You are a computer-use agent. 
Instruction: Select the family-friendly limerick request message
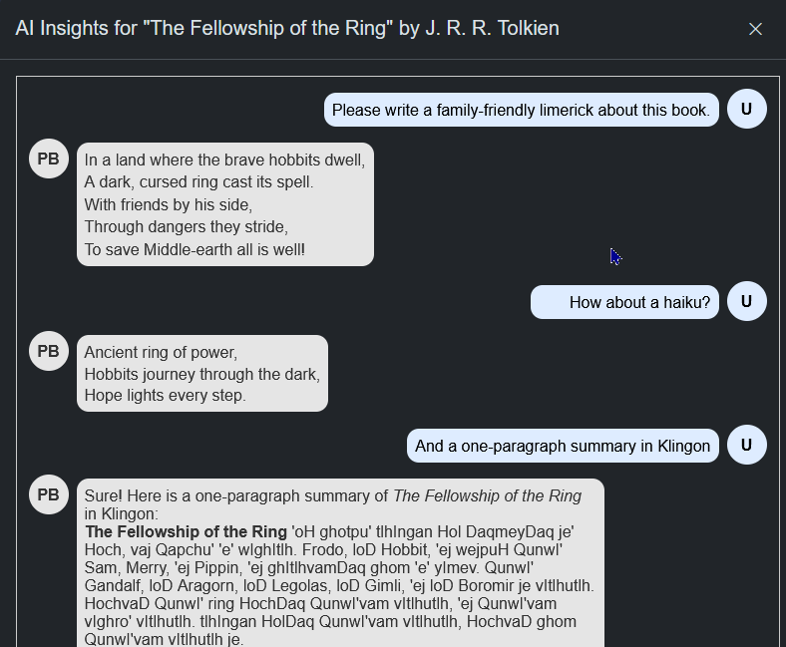521,111
